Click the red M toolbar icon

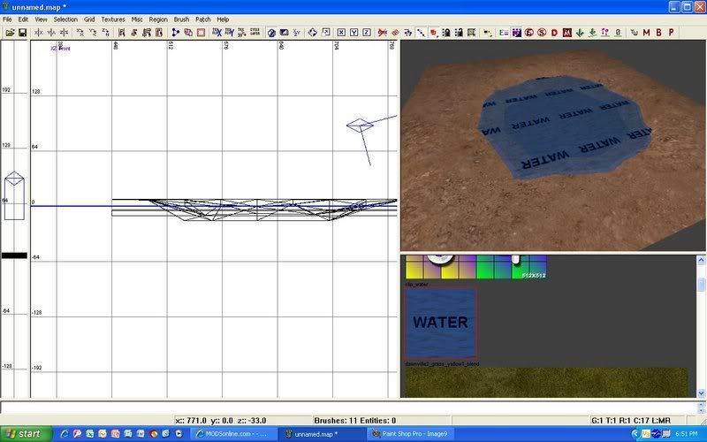coord(647,33)
